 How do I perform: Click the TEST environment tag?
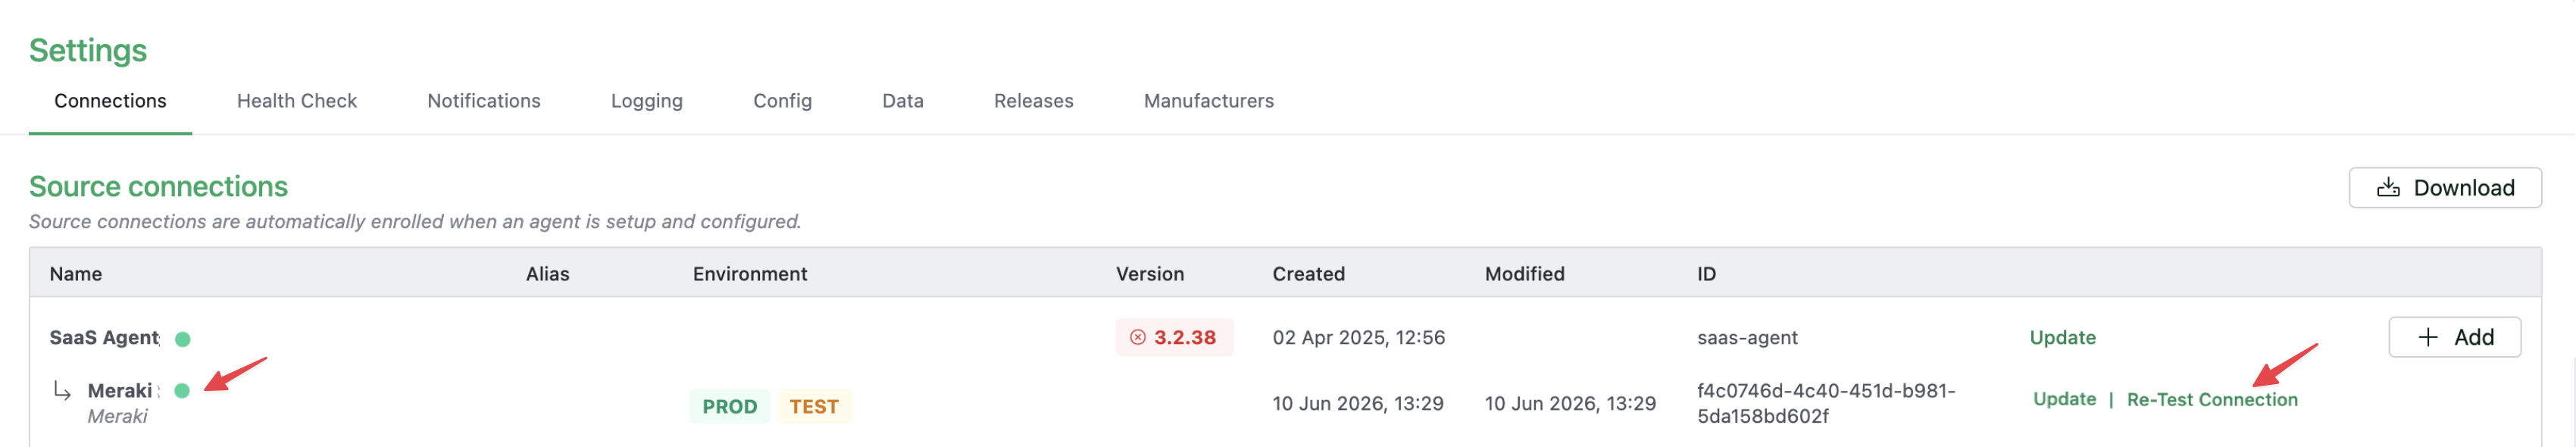click(x=814, y=407)
